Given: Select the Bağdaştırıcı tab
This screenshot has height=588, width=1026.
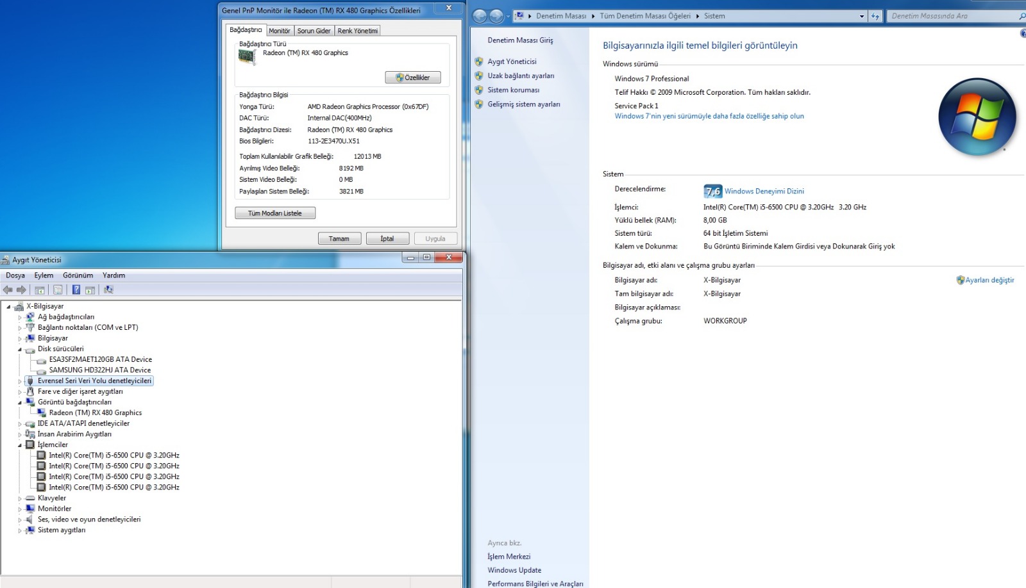Looking at the screenshot, I should click(246, 29).
